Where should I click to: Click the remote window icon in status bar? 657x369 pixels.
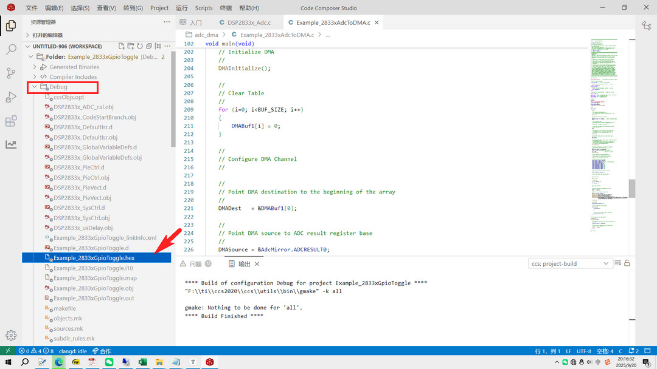(8, 351)
